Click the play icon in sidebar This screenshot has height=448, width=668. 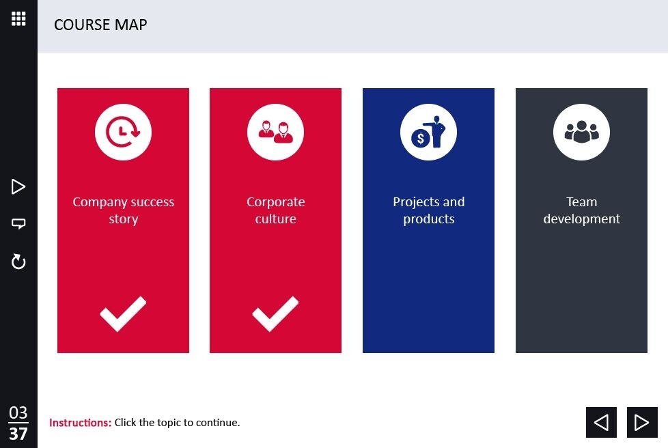pos(18,186)
